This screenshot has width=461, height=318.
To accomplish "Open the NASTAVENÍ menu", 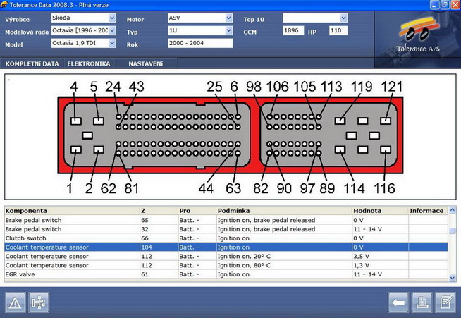I will [x=145, y=63].
